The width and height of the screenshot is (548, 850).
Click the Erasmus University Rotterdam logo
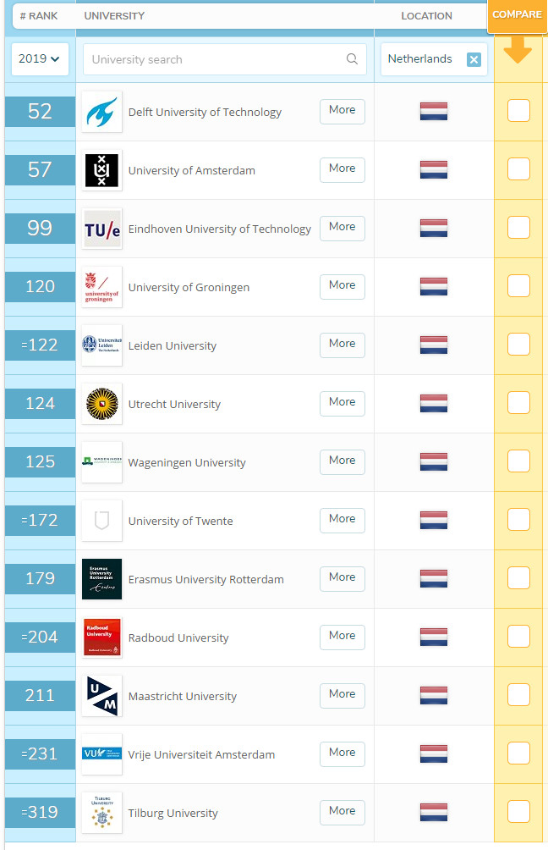[x=101, y=579]
